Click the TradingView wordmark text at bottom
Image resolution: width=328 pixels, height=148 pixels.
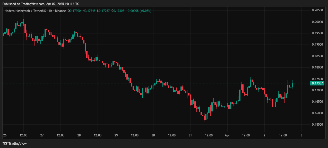click(18, 143)
